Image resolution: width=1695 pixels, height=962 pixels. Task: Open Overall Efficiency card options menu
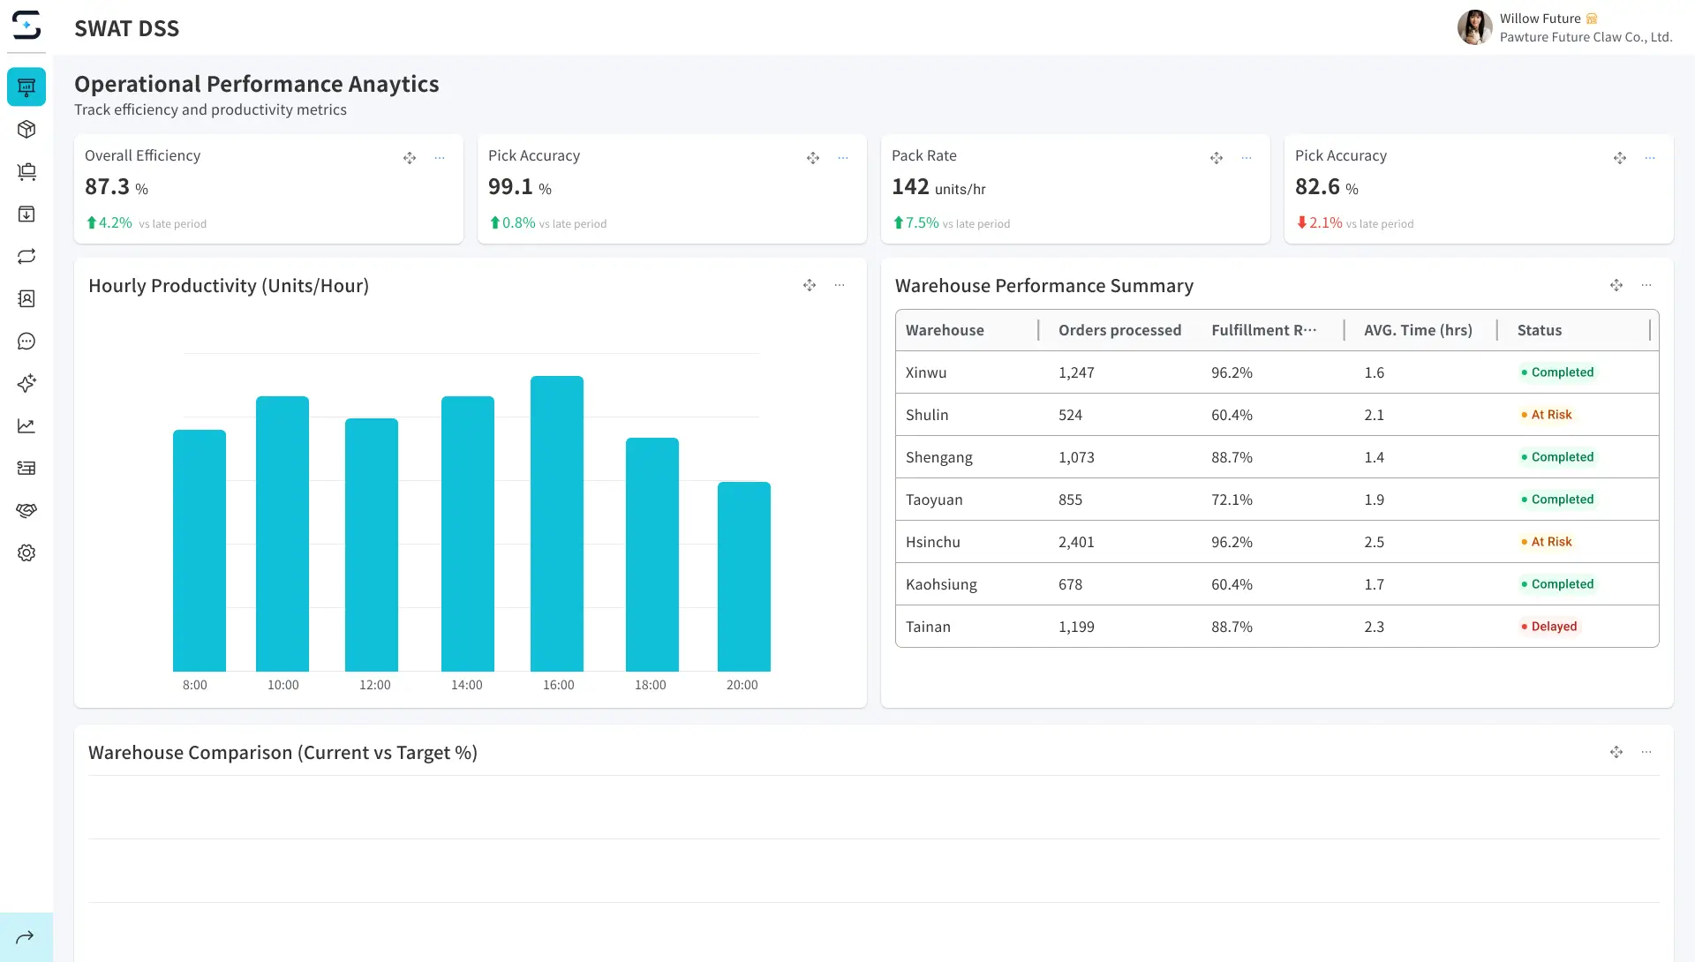tap(440, 158)
